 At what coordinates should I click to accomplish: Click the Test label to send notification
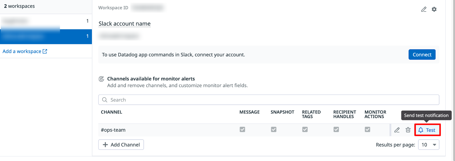(x=431, y=130)
